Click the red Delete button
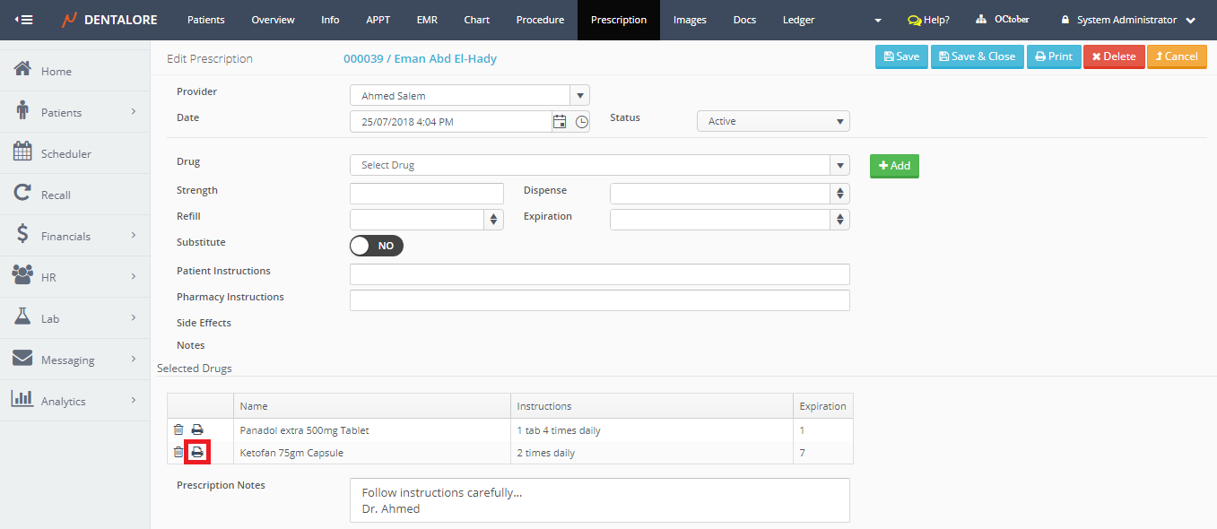 tap(1113, 56)
